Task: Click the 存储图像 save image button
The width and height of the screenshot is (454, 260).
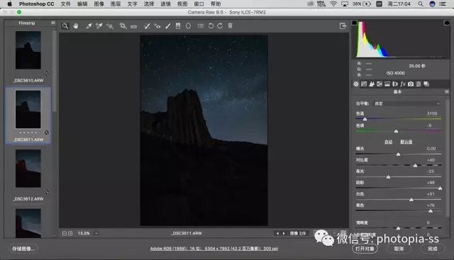Action: pyautogui.click(x=23, y=249)
